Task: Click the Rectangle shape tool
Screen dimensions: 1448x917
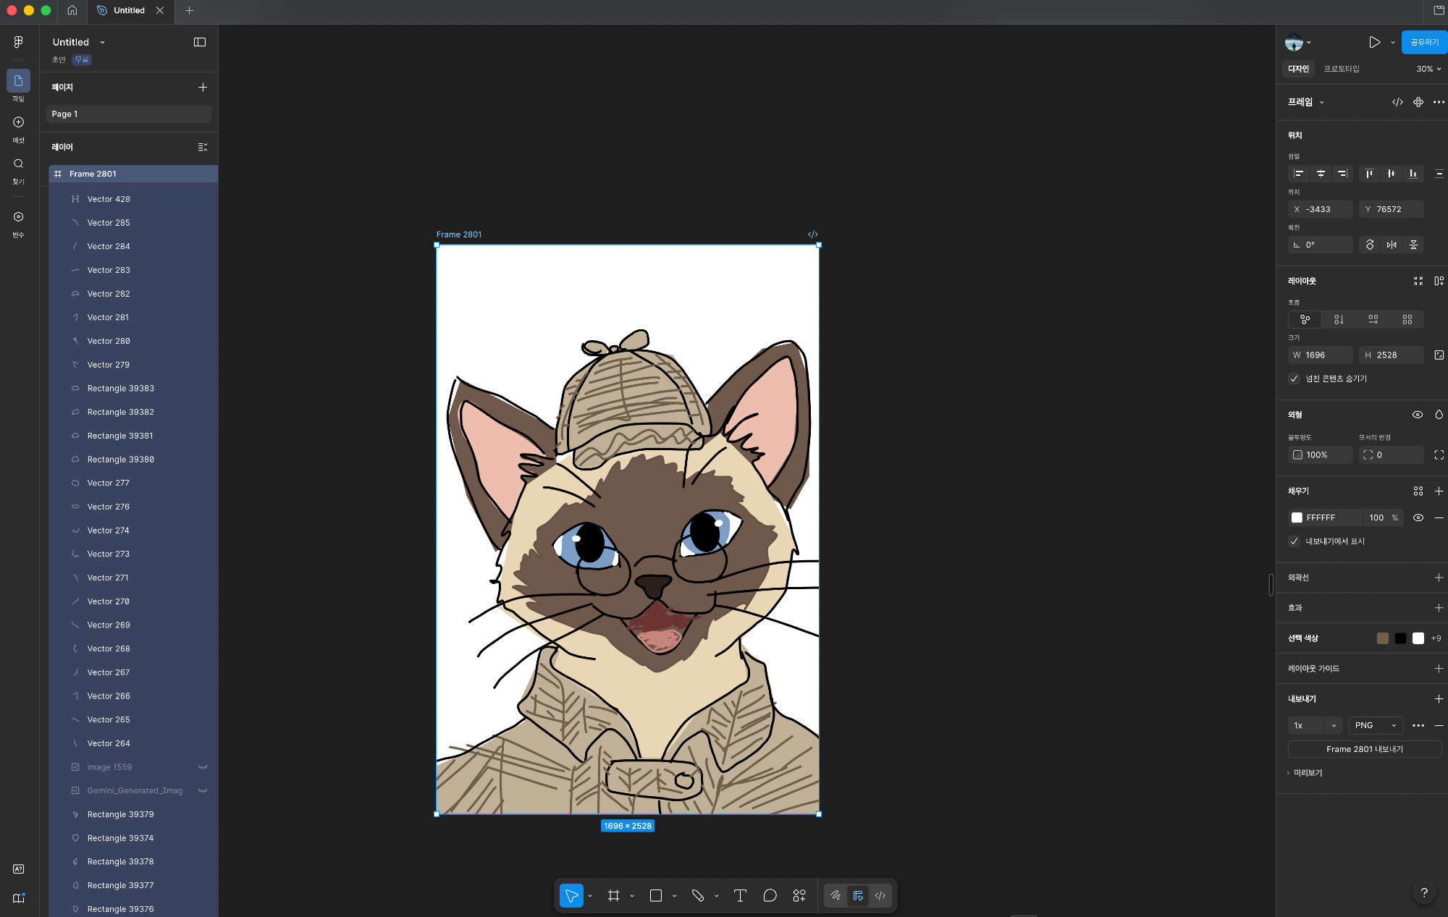Action: pos(656,895)
